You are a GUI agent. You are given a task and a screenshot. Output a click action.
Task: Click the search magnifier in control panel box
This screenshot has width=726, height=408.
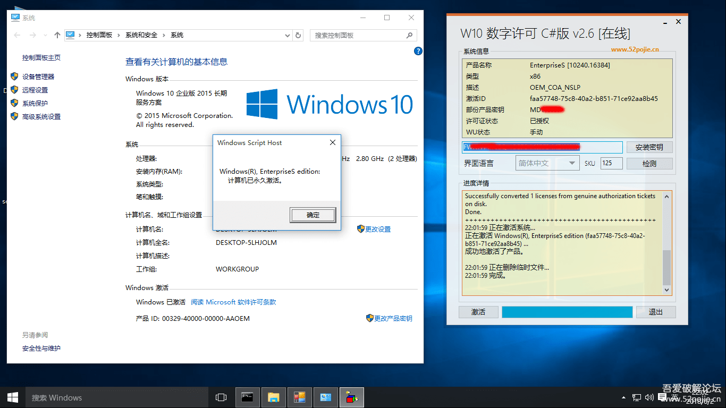point(409,36)
